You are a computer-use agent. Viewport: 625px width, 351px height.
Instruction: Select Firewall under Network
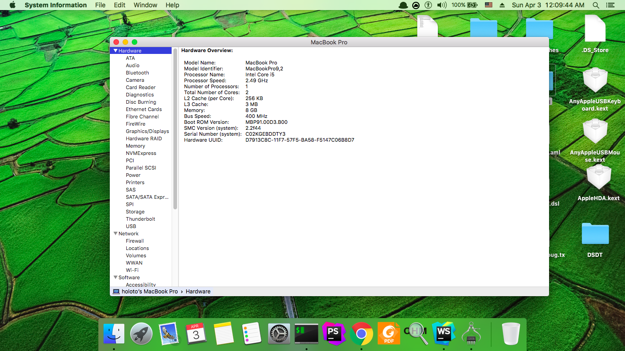(x=135, y=241)
